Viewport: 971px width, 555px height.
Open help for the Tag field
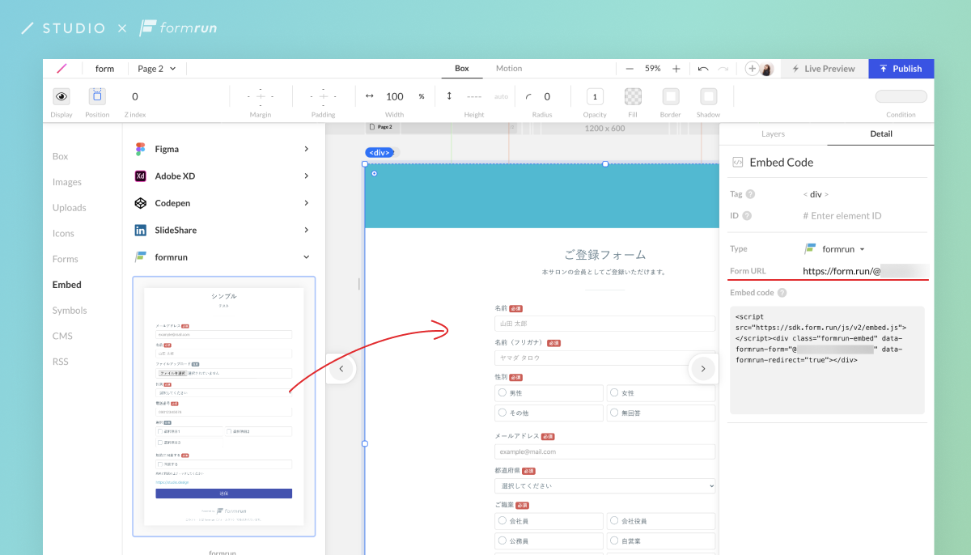[x=750, y=194]
